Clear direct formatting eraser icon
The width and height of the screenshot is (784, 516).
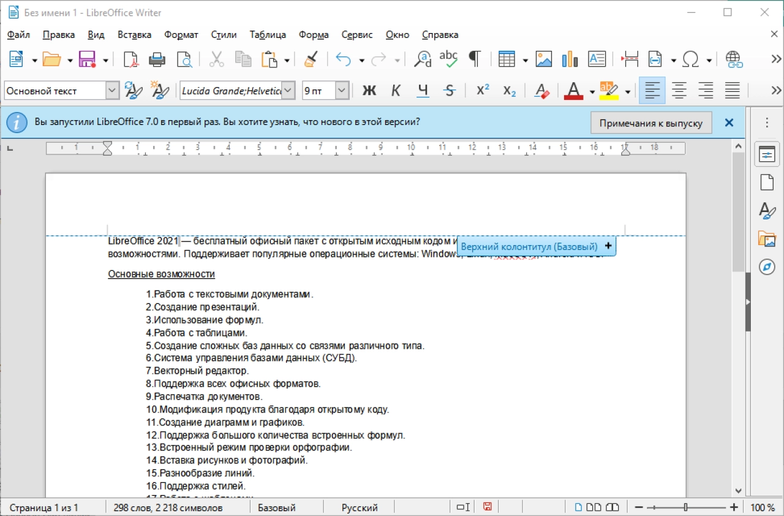point(542,91)
